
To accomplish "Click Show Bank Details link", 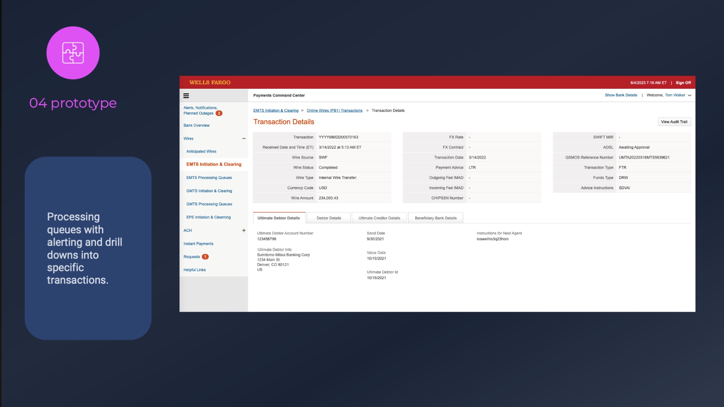I will (621, 95).
